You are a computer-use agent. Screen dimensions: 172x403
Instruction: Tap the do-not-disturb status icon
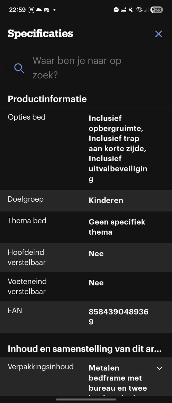point(116,10)
